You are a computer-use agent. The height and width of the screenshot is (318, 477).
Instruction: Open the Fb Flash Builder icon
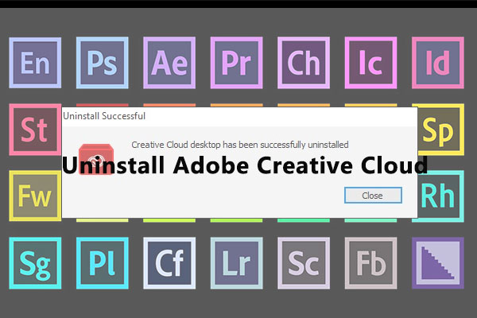click(370, 263)
